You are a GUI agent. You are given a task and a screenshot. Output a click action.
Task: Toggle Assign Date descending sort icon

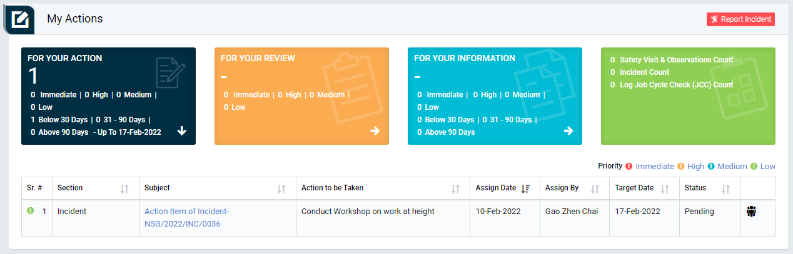click(x=525, y=188)
